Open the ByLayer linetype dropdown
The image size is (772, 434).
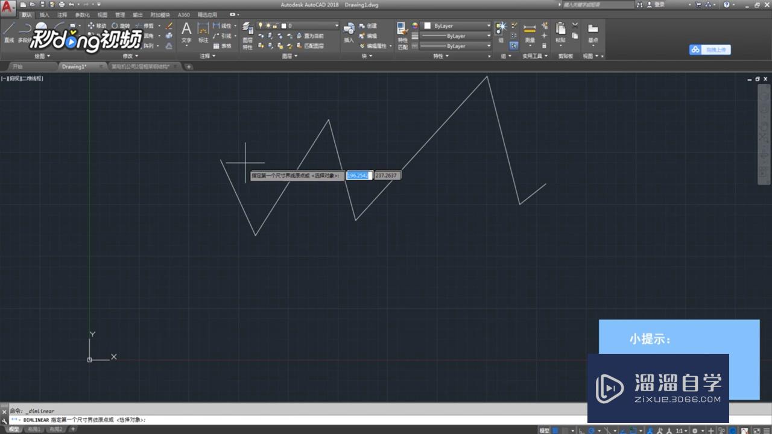[456, 46]
